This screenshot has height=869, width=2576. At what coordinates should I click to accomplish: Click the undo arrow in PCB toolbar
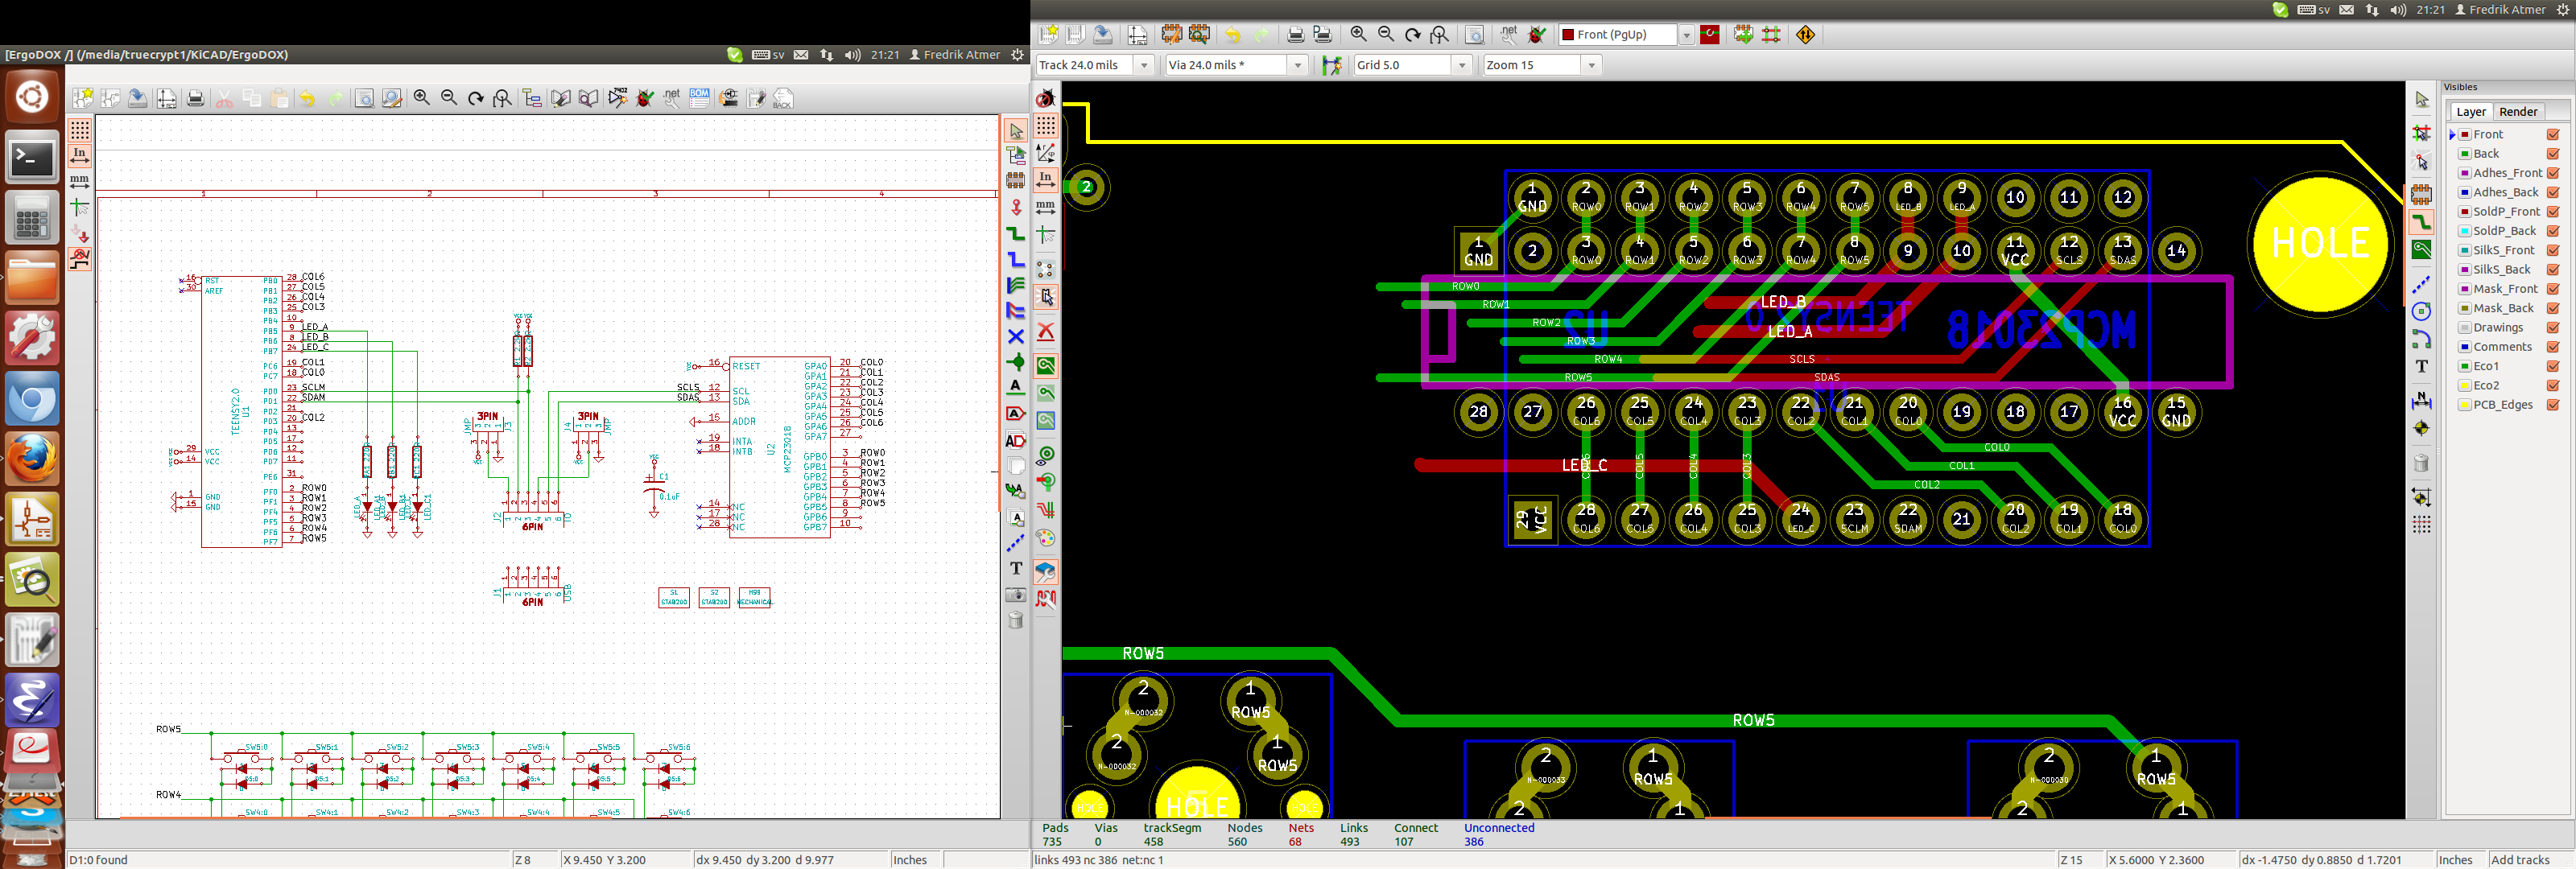point(1233,35)
